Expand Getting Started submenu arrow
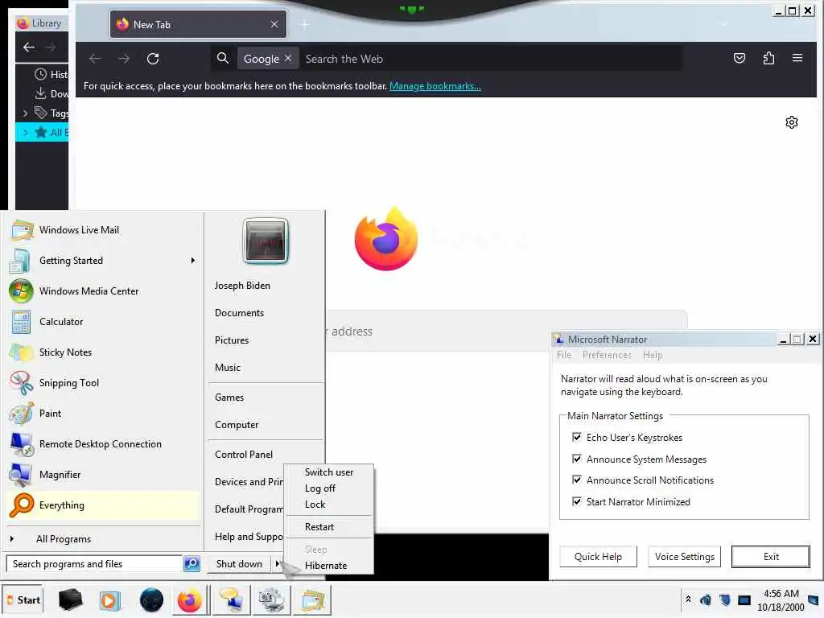 [x=193, y=261]
